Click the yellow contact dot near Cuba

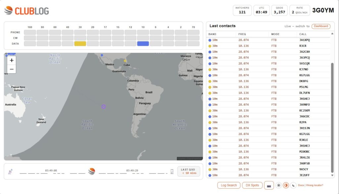pos(125,61)
